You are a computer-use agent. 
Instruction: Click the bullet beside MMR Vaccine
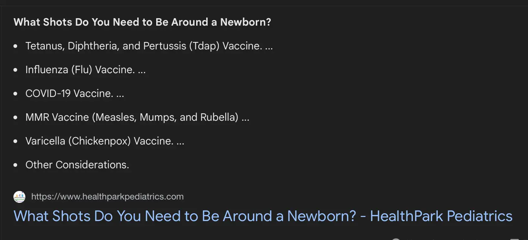(x=15, y=118)
